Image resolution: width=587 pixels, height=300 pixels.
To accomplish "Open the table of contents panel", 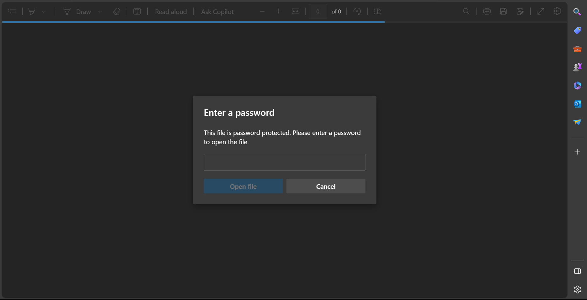I will point(12,12).
